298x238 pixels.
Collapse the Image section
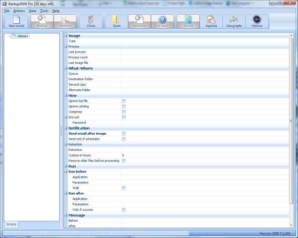tap(66, 35)
